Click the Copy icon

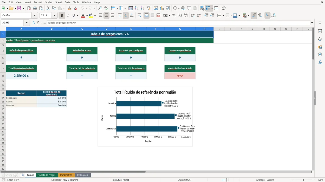click(x=54, y=8)
